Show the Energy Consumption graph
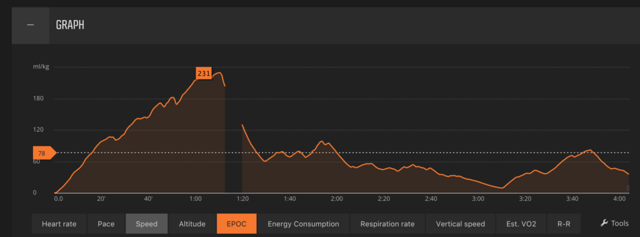The width and height of the screenshot is (640, 237). (x=303, y=223)
